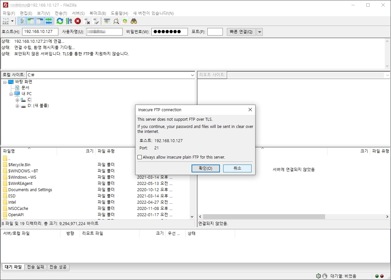Screen dimensions: 391x280
Task: Check Always allow insecure plain FTP
Action: (140, 157)
